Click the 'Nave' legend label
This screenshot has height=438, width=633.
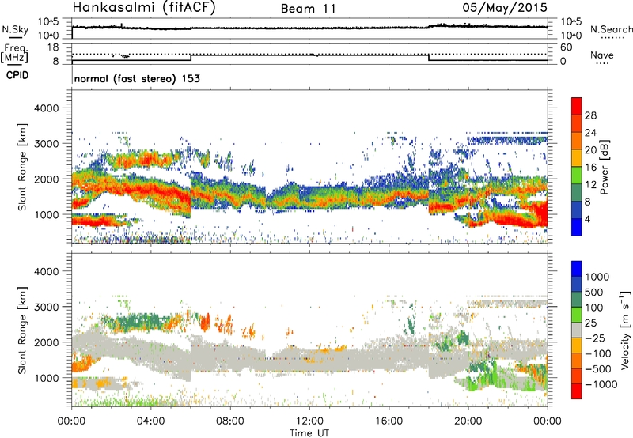click(x=602, y=55)
